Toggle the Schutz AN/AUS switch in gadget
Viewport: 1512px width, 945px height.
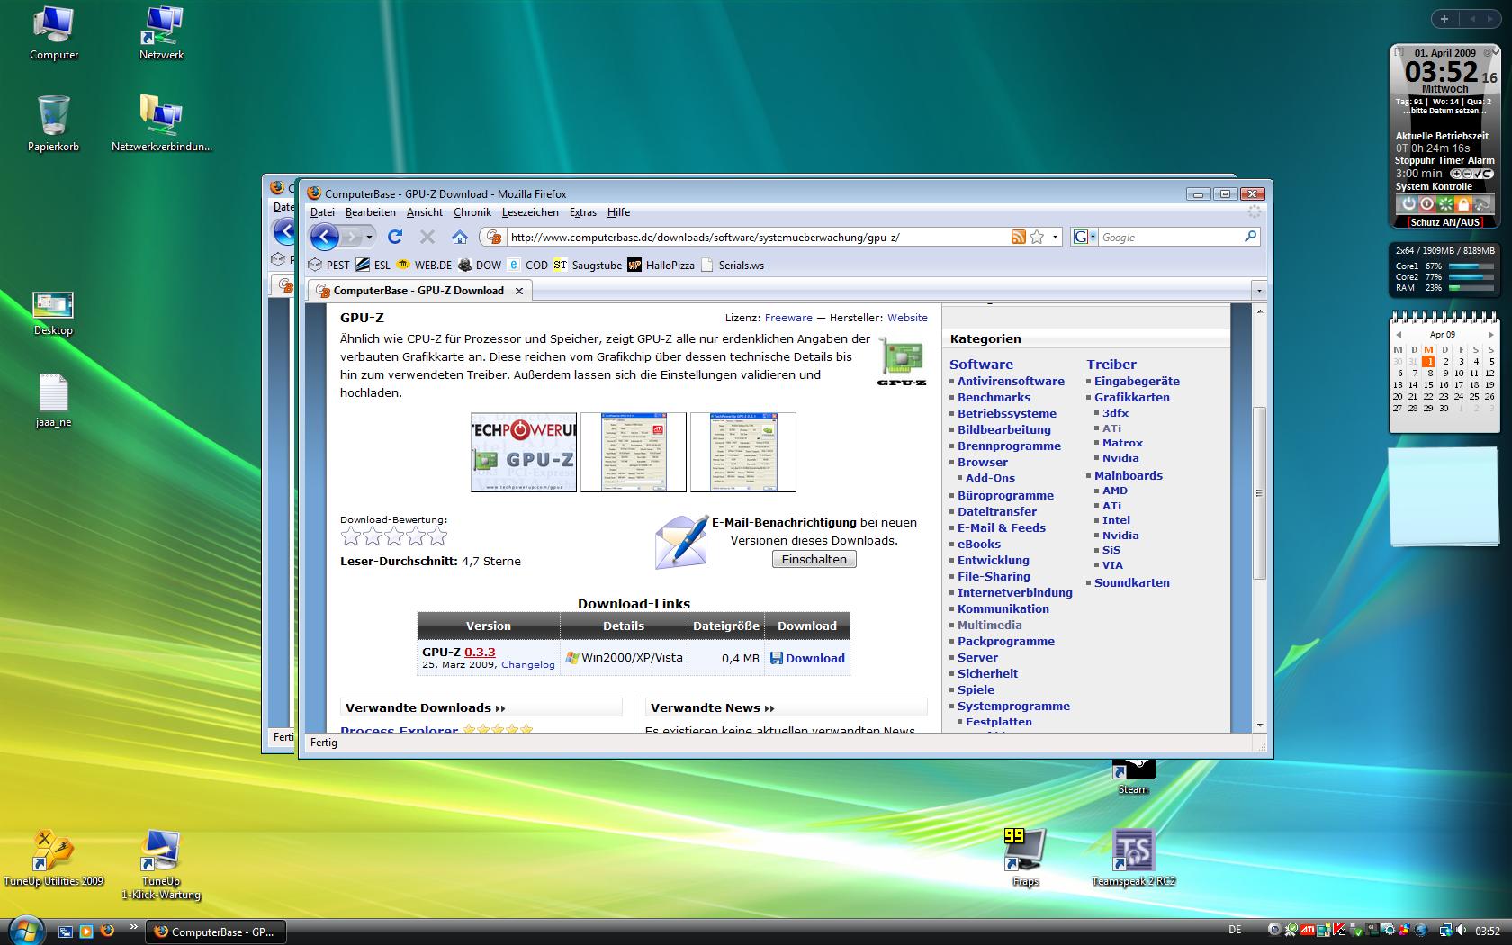1444,222
